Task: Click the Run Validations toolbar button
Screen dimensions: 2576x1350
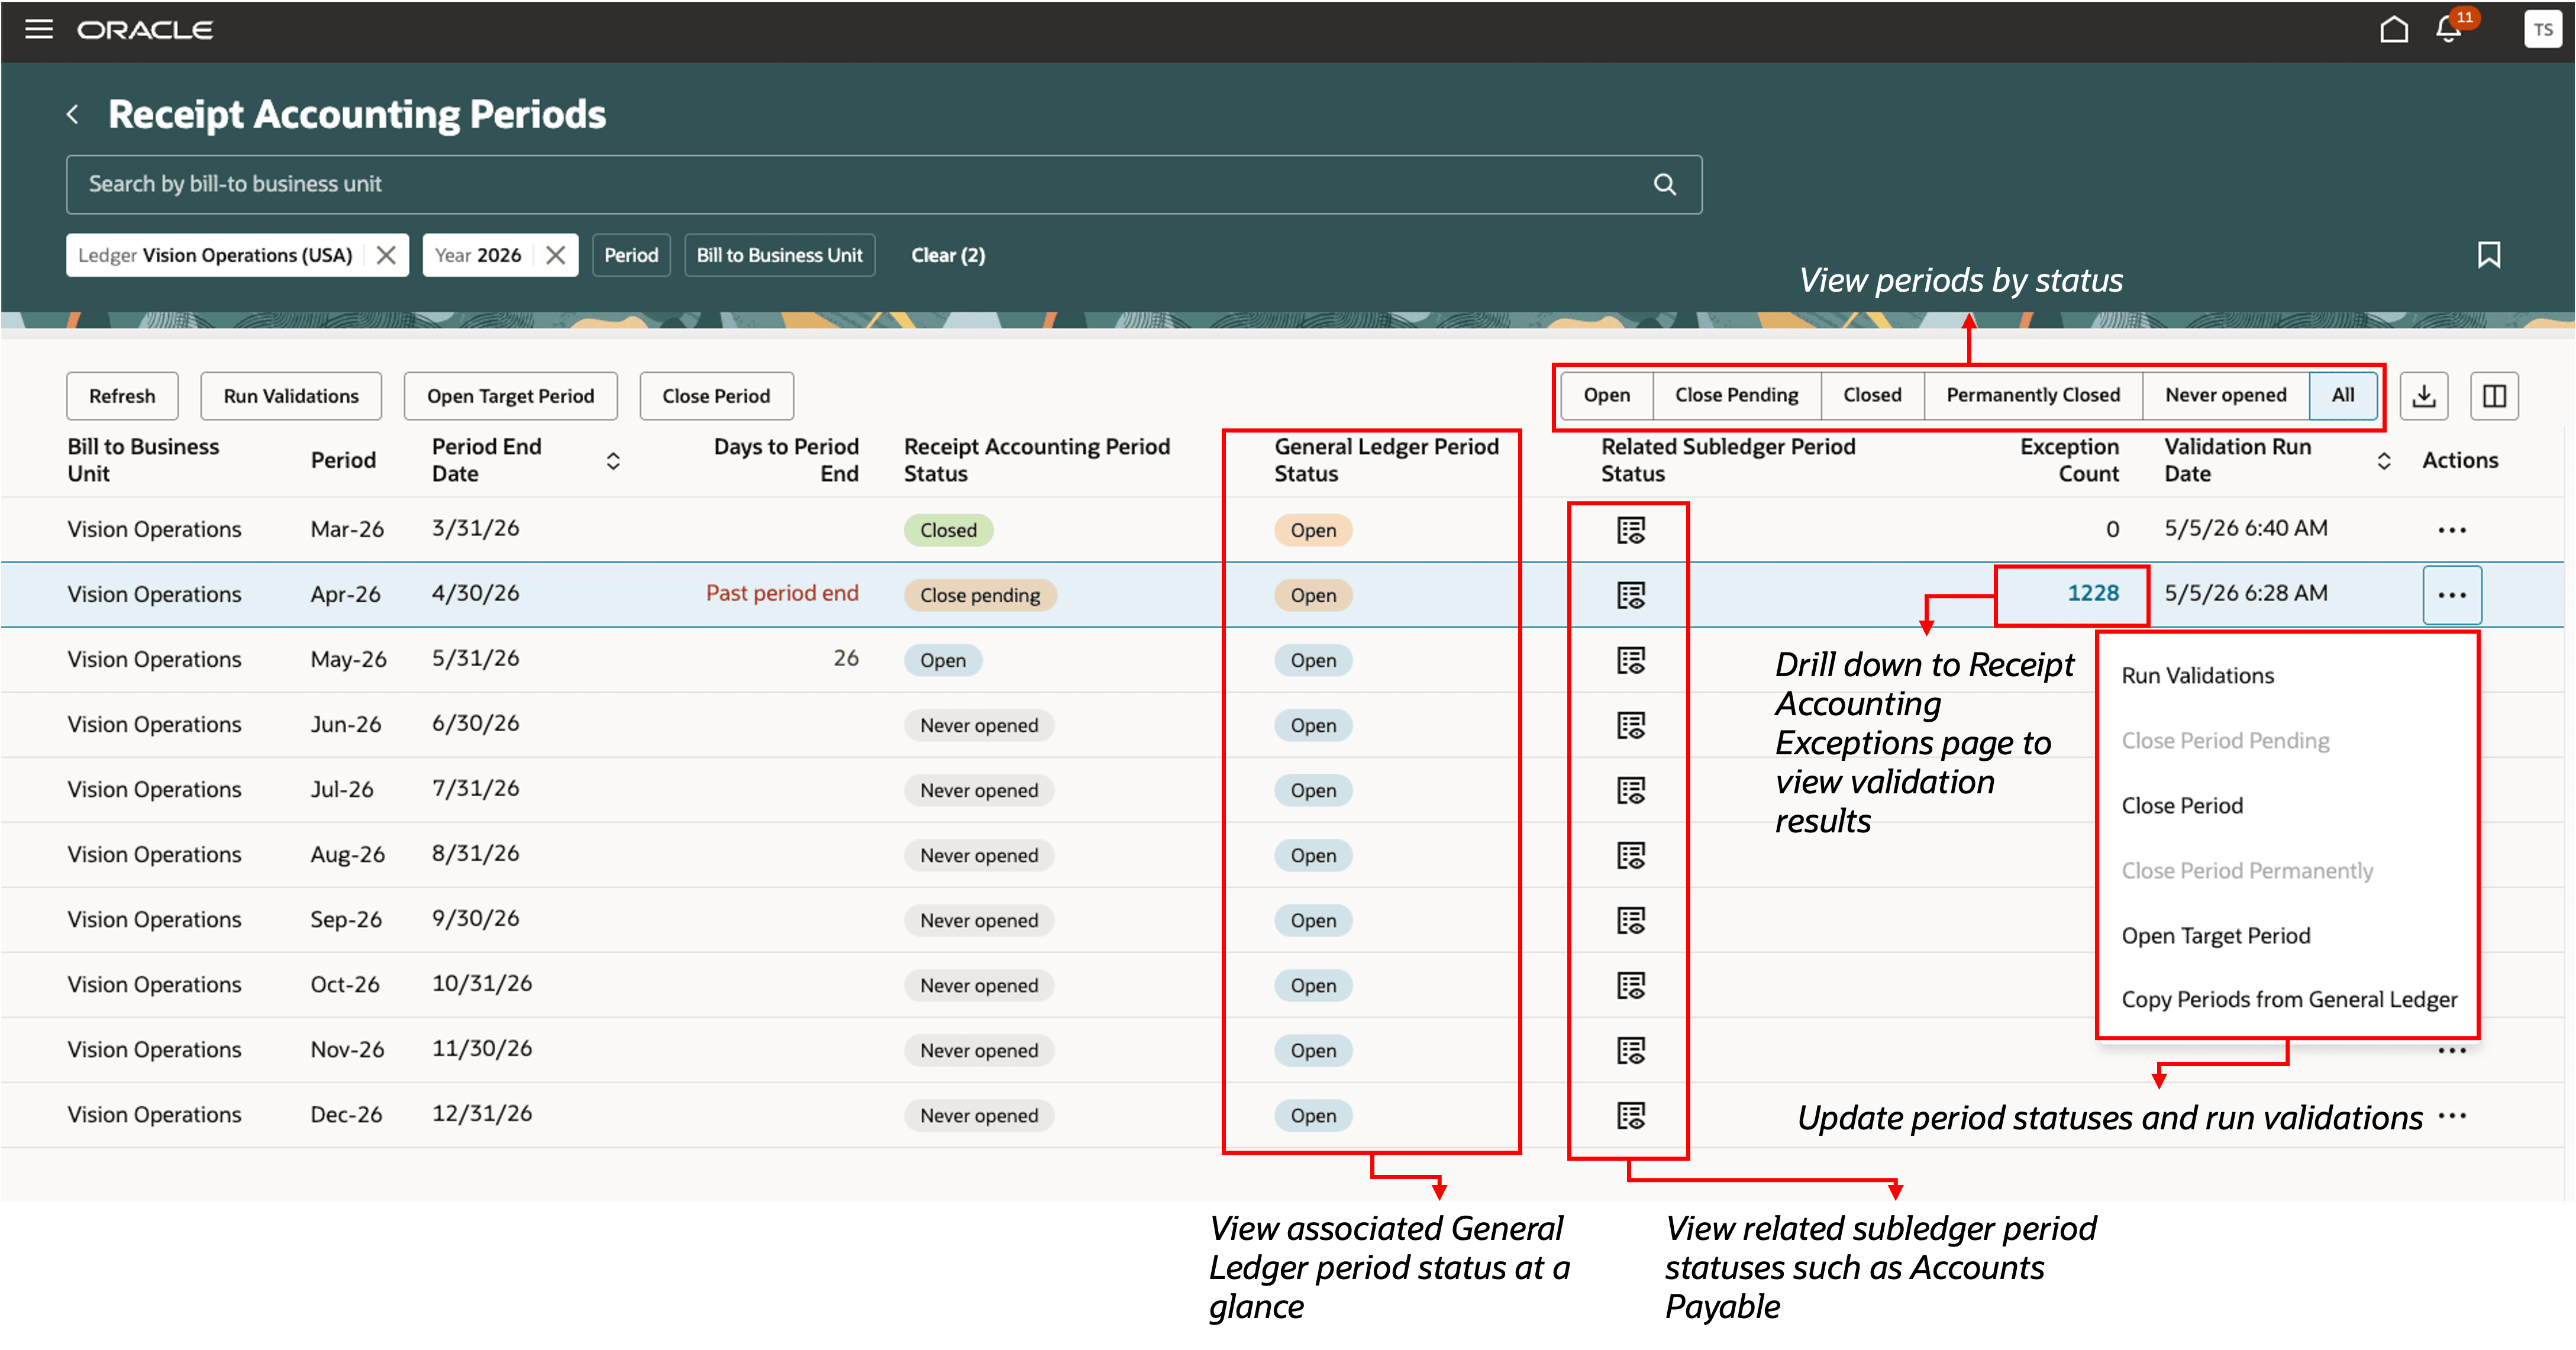Action: 291,396
